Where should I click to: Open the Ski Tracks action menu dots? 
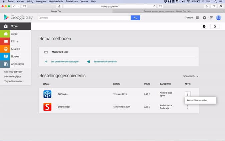(188, 94)
